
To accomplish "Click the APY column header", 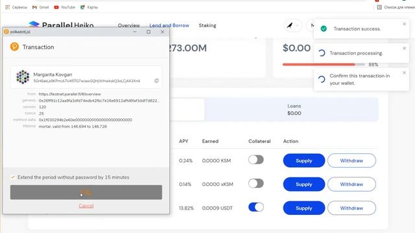I will [184, 141].
